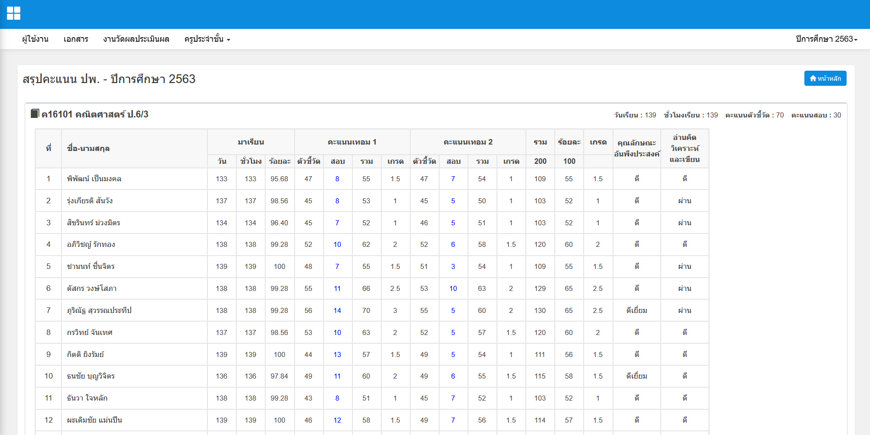Click the student name ธนชัย บุญวิจิตร
This screenshot has height=435, width=870.
(x=91, y=376)
